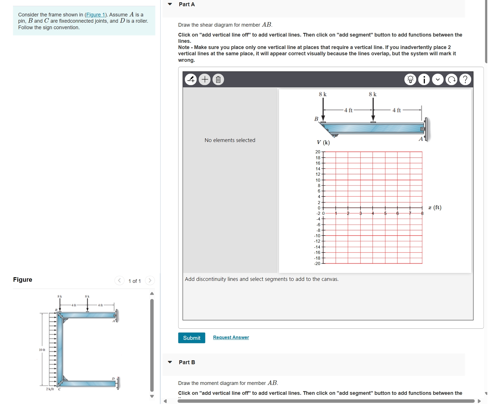Click the 'x (ft)' axis label
The width and height of the screenshot is (495, 409).
click(x=435, y=207)
